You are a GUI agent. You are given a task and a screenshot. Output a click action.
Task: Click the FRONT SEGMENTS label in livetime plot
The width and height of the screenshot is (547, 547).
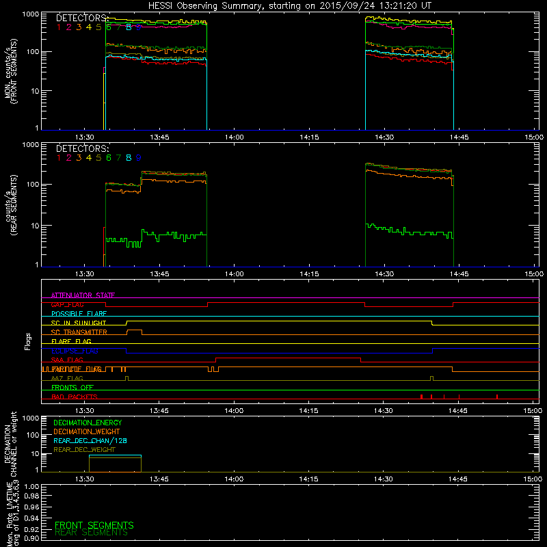(94, 525)
